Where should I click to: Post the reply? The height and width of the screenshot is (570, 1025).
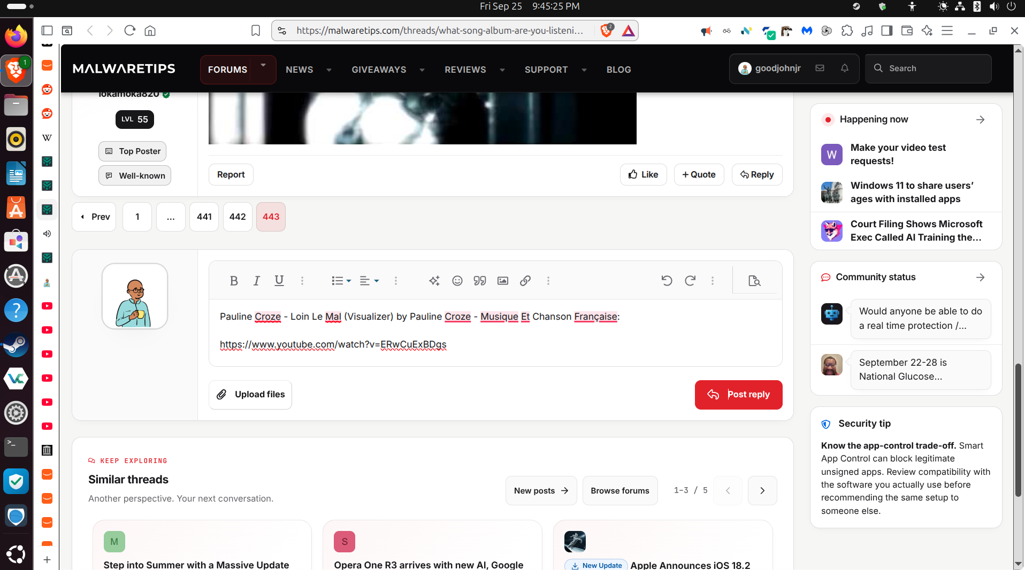coord(738,395)
